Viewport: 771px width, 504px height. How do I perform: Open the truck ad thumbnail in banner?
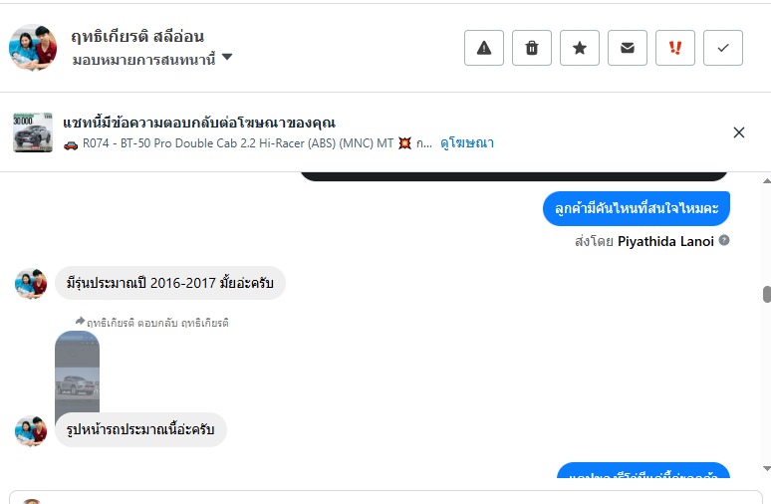[33, 132]
